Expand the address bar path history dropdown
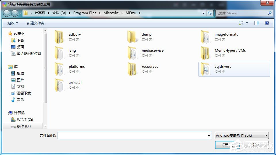 [203, 13]
